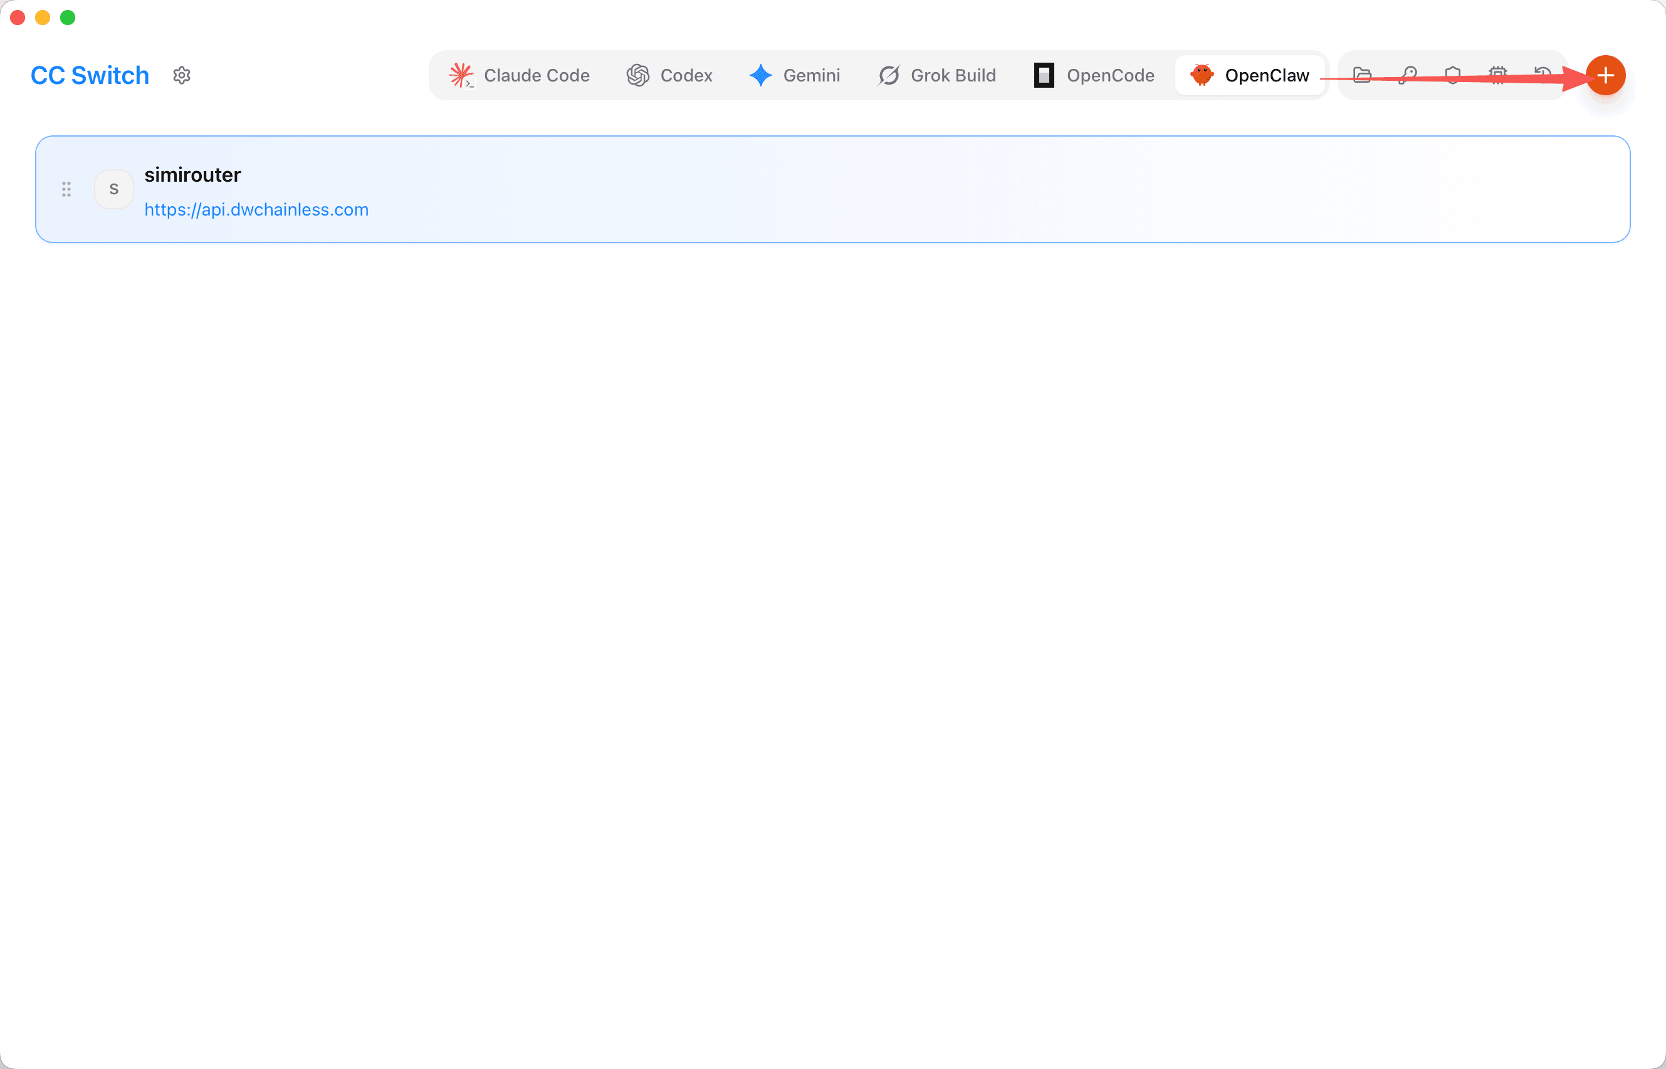Click the CC Switch title link
The width and height of the screenshot is (1666, 1069).
point(90,75)
